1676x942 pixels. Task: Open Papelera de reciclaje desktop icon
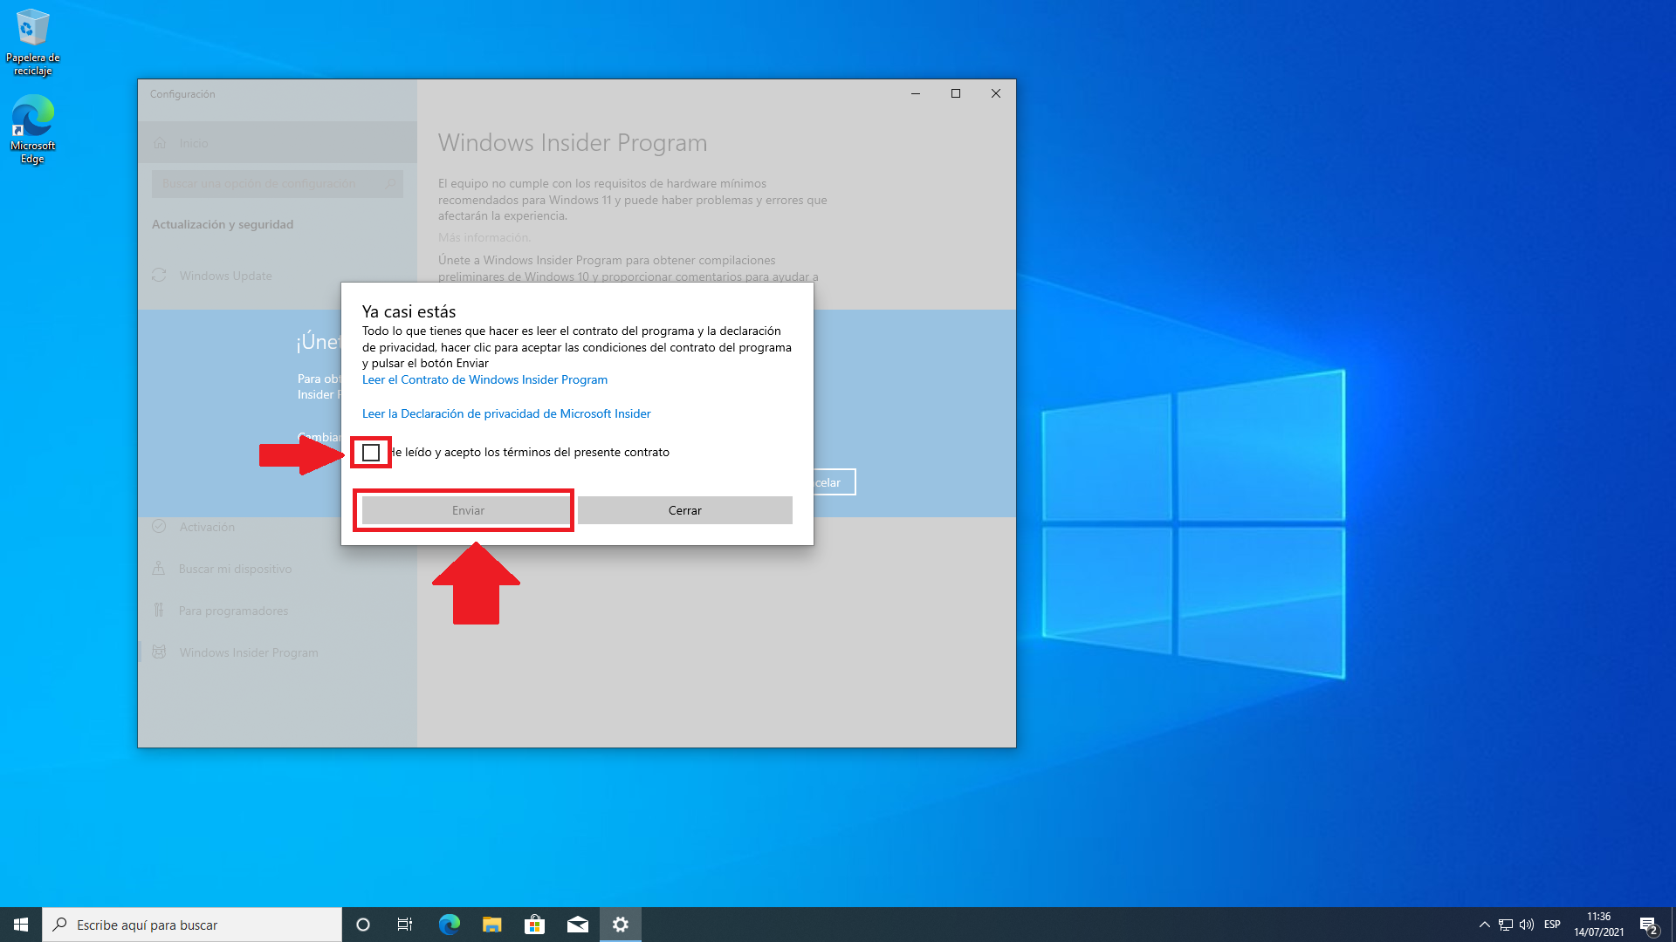click(x=32, y=42)
